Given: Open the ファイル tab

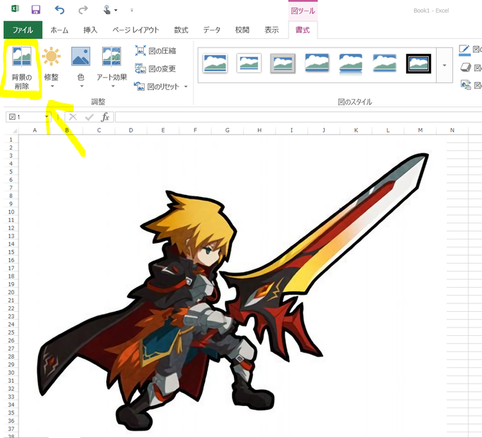Looking at the screenshot, I should pos(23,30).
